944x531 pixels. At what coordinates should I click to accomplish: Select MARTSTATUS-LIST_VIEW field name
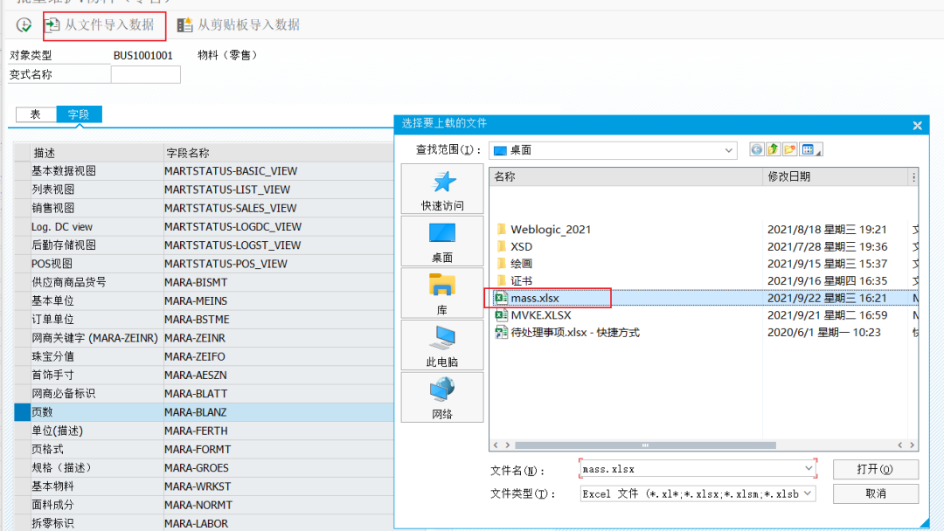click(227, 190)
